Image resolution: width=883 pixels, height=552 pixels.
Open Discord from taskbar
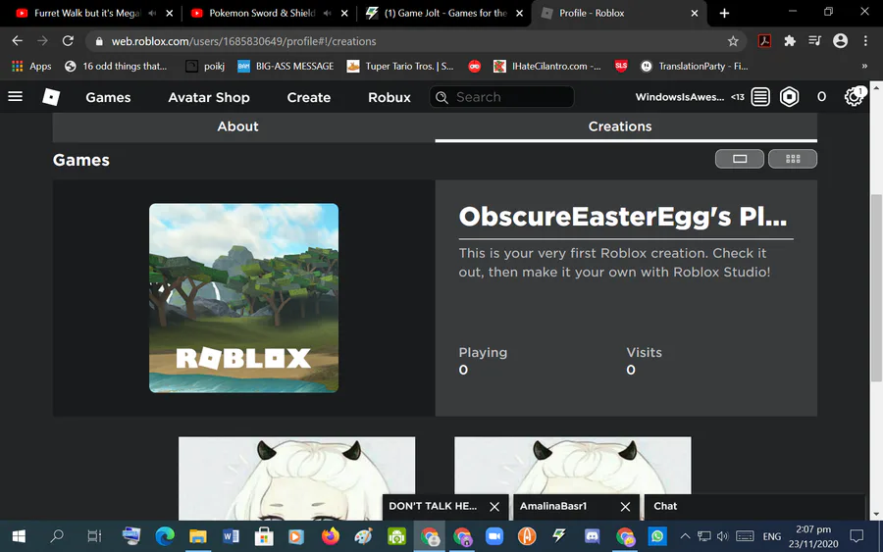click(592, 536)
